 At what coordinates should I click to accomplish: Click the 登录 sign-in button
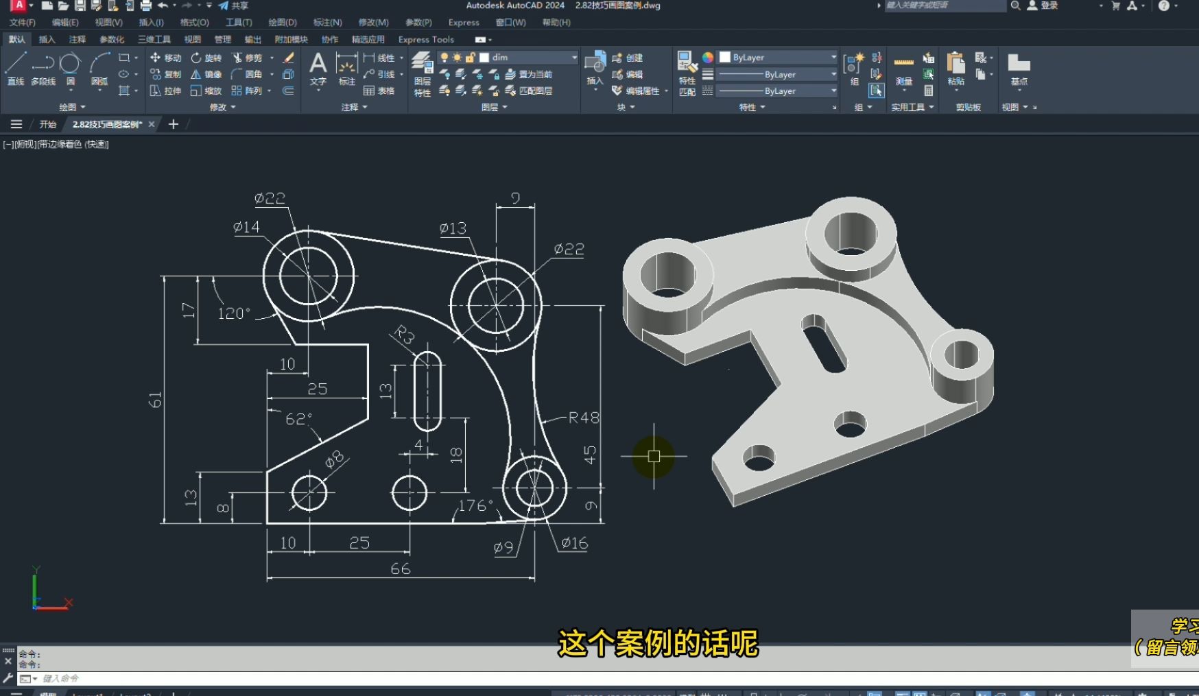(1043, 5)
